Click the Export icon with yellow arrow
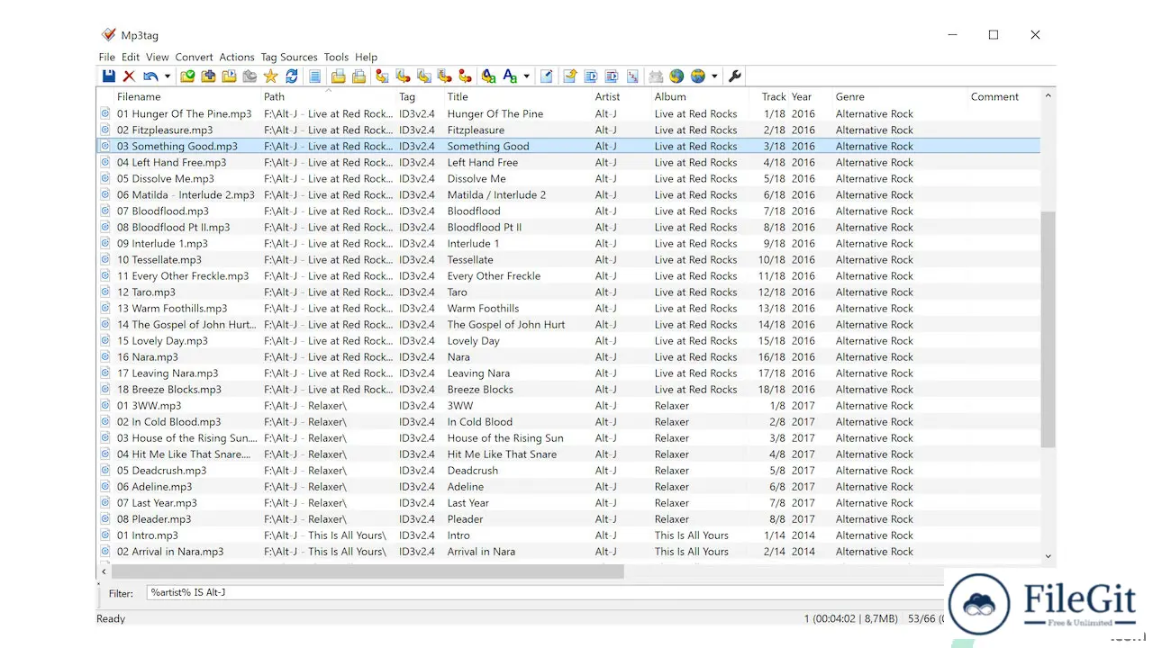This screenshot has width=1153, height=648. pos(570,76)
